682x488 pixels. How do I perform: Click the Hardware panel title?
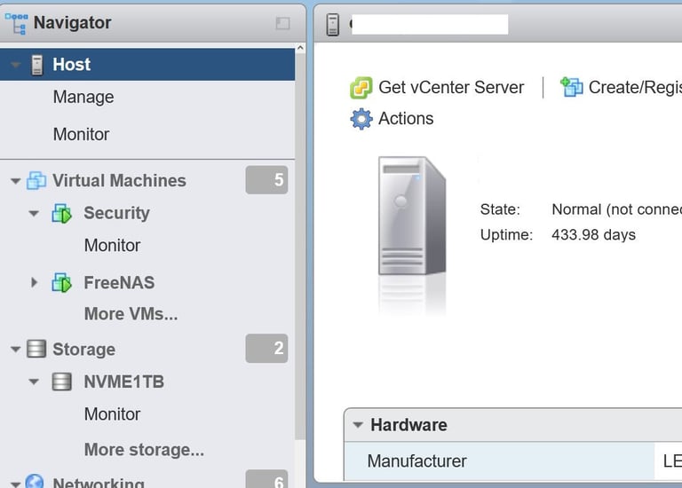pos(408,425)
